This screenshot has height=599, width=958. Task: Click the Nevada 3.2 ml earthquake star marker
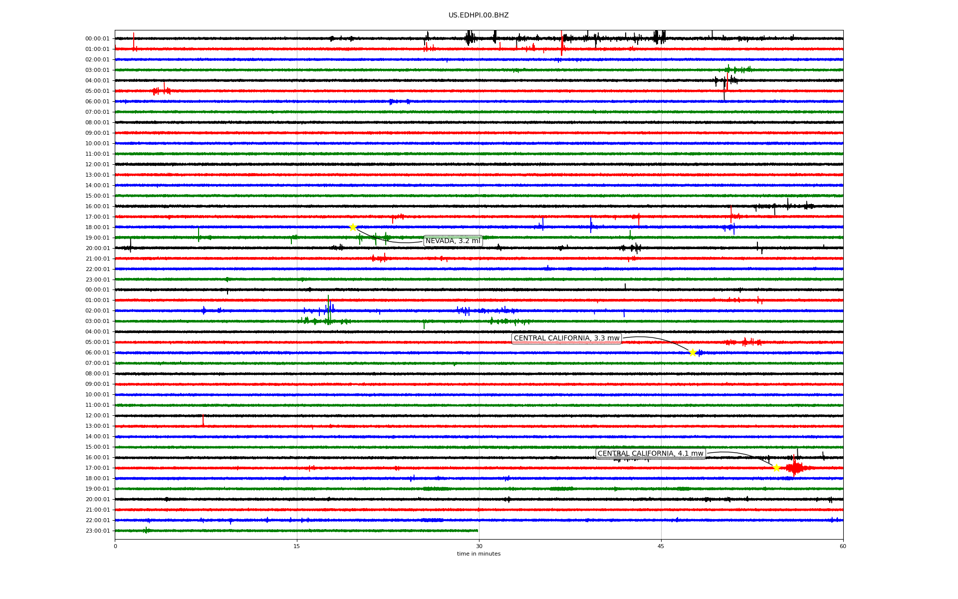click(353, 227)
